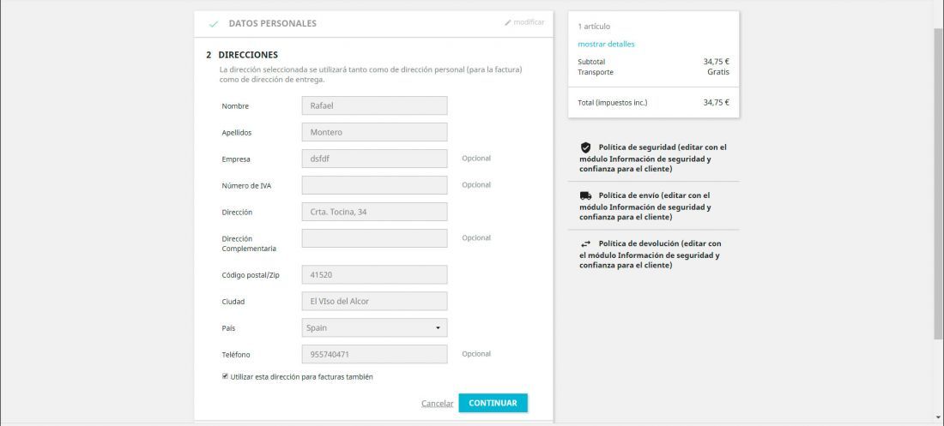This screenshot has height=426, width=944.
Task: Click the pencil modificar icon
Action: 507,23
